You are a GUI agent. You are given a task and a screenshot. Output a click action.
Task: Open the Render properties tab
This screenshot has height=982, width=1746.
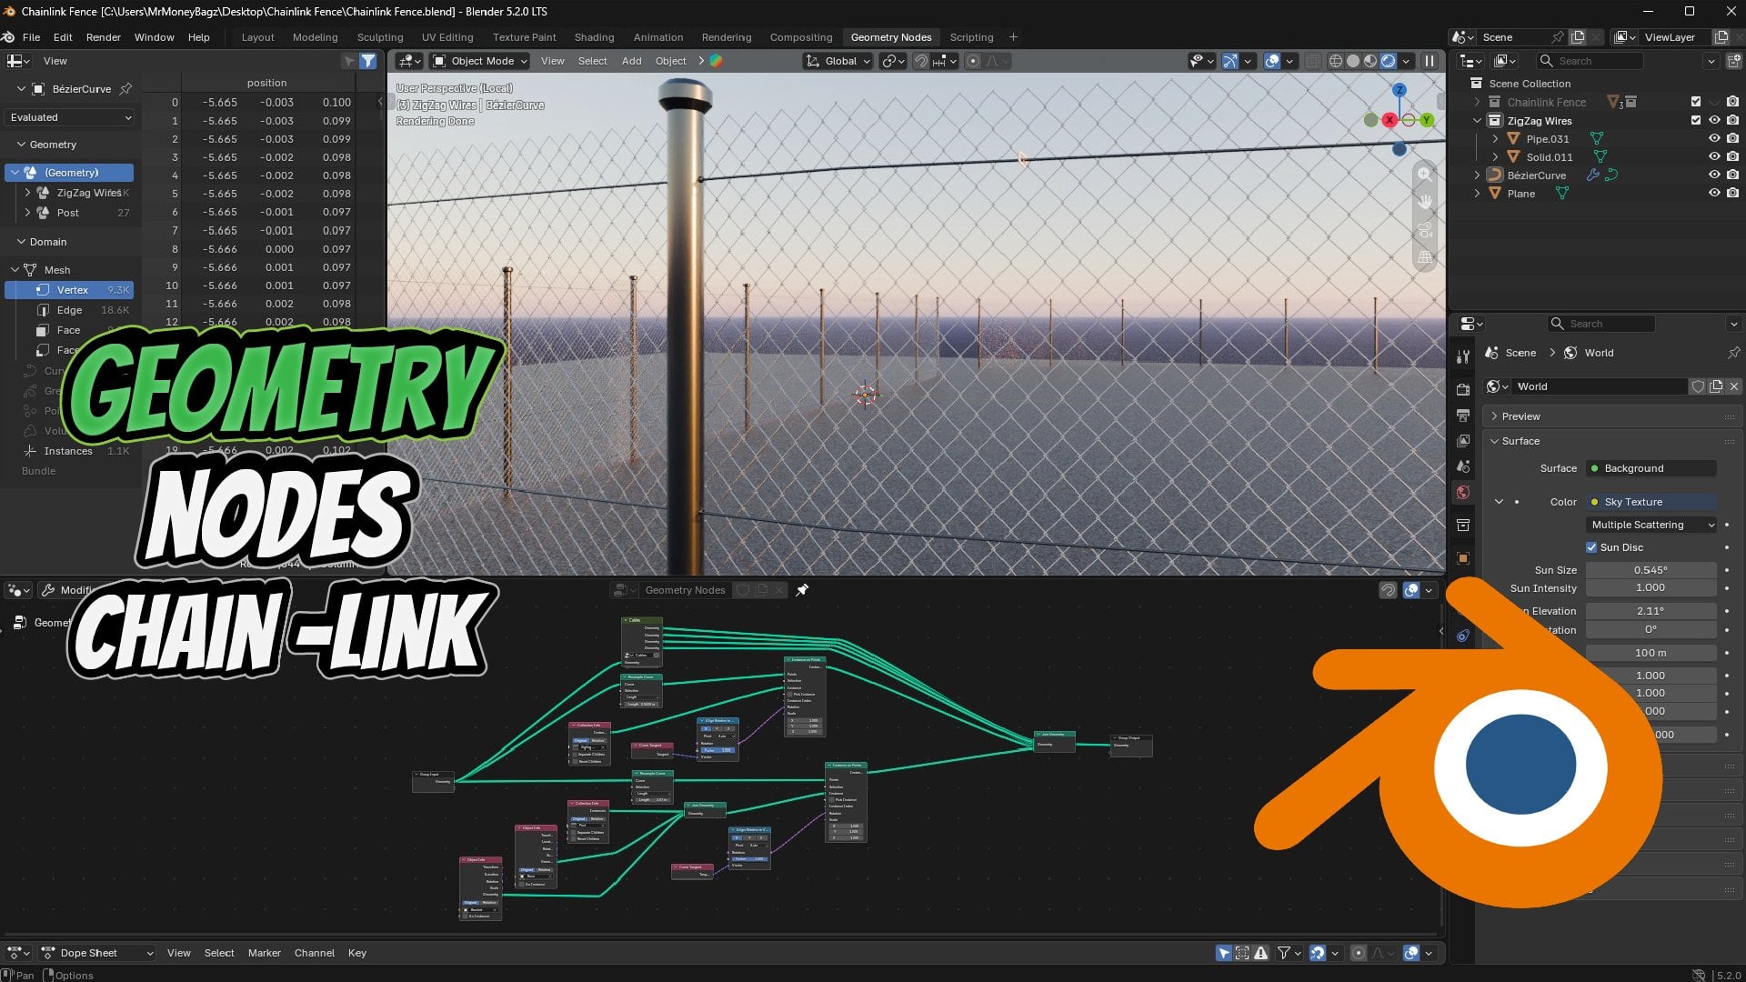click(x=1462, y=389)
